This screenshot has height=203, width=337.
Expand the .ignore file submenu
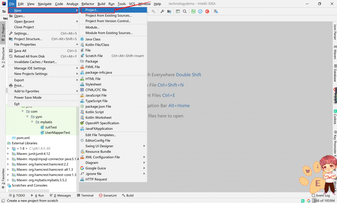113,174
